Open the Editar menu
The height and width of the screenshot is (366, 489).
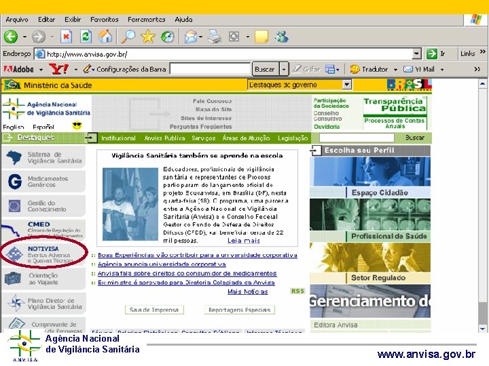click(46, 19)
